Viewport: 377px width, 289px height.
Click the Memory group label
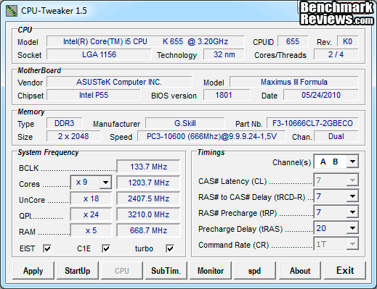(x=31, y=112)
